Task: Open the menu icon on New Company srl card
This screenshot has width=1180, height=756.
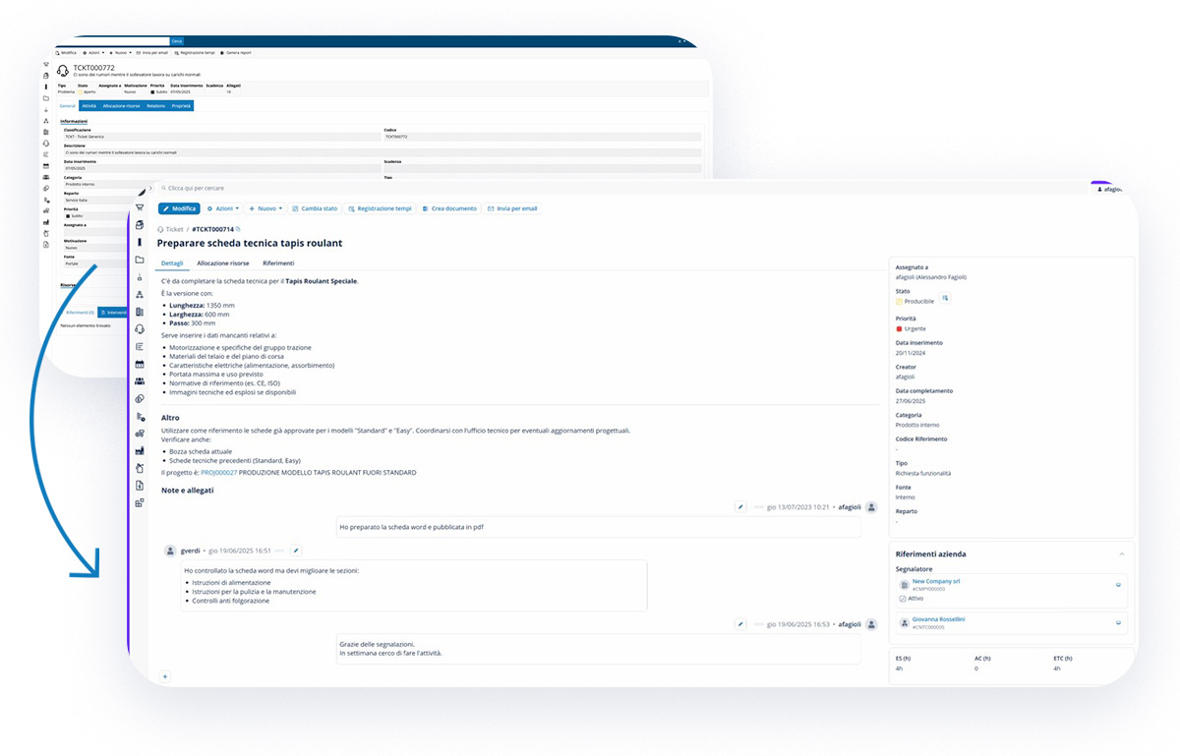Action: click(x=1118, y=584)
